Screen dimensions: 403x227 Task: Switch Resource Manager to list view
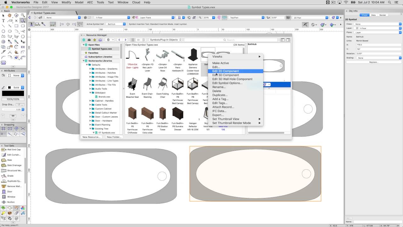coord(138,40)
